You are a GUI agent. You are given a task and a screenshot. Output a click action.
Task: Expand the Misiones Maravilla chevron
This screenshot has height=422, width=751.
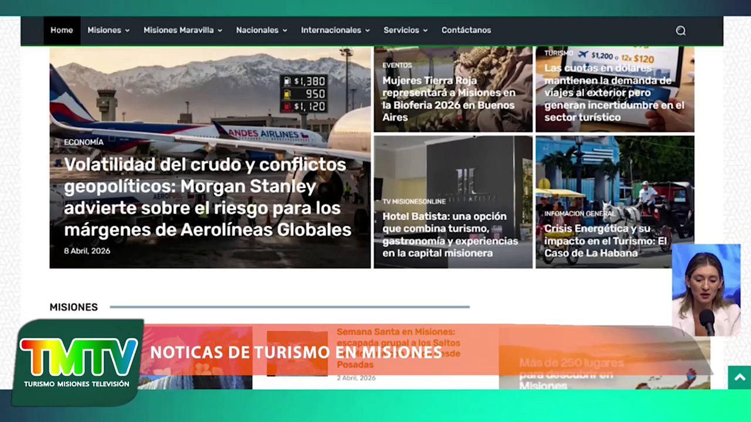point(220,30)
